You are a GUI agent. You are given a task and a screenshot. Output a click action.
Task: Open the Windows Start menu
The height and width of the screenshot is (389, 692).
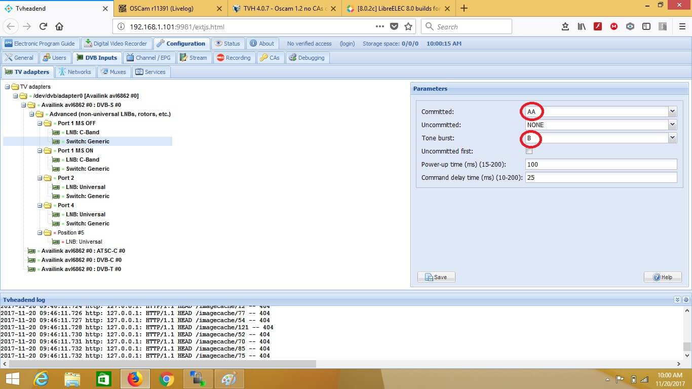click(x=12, y=379)
